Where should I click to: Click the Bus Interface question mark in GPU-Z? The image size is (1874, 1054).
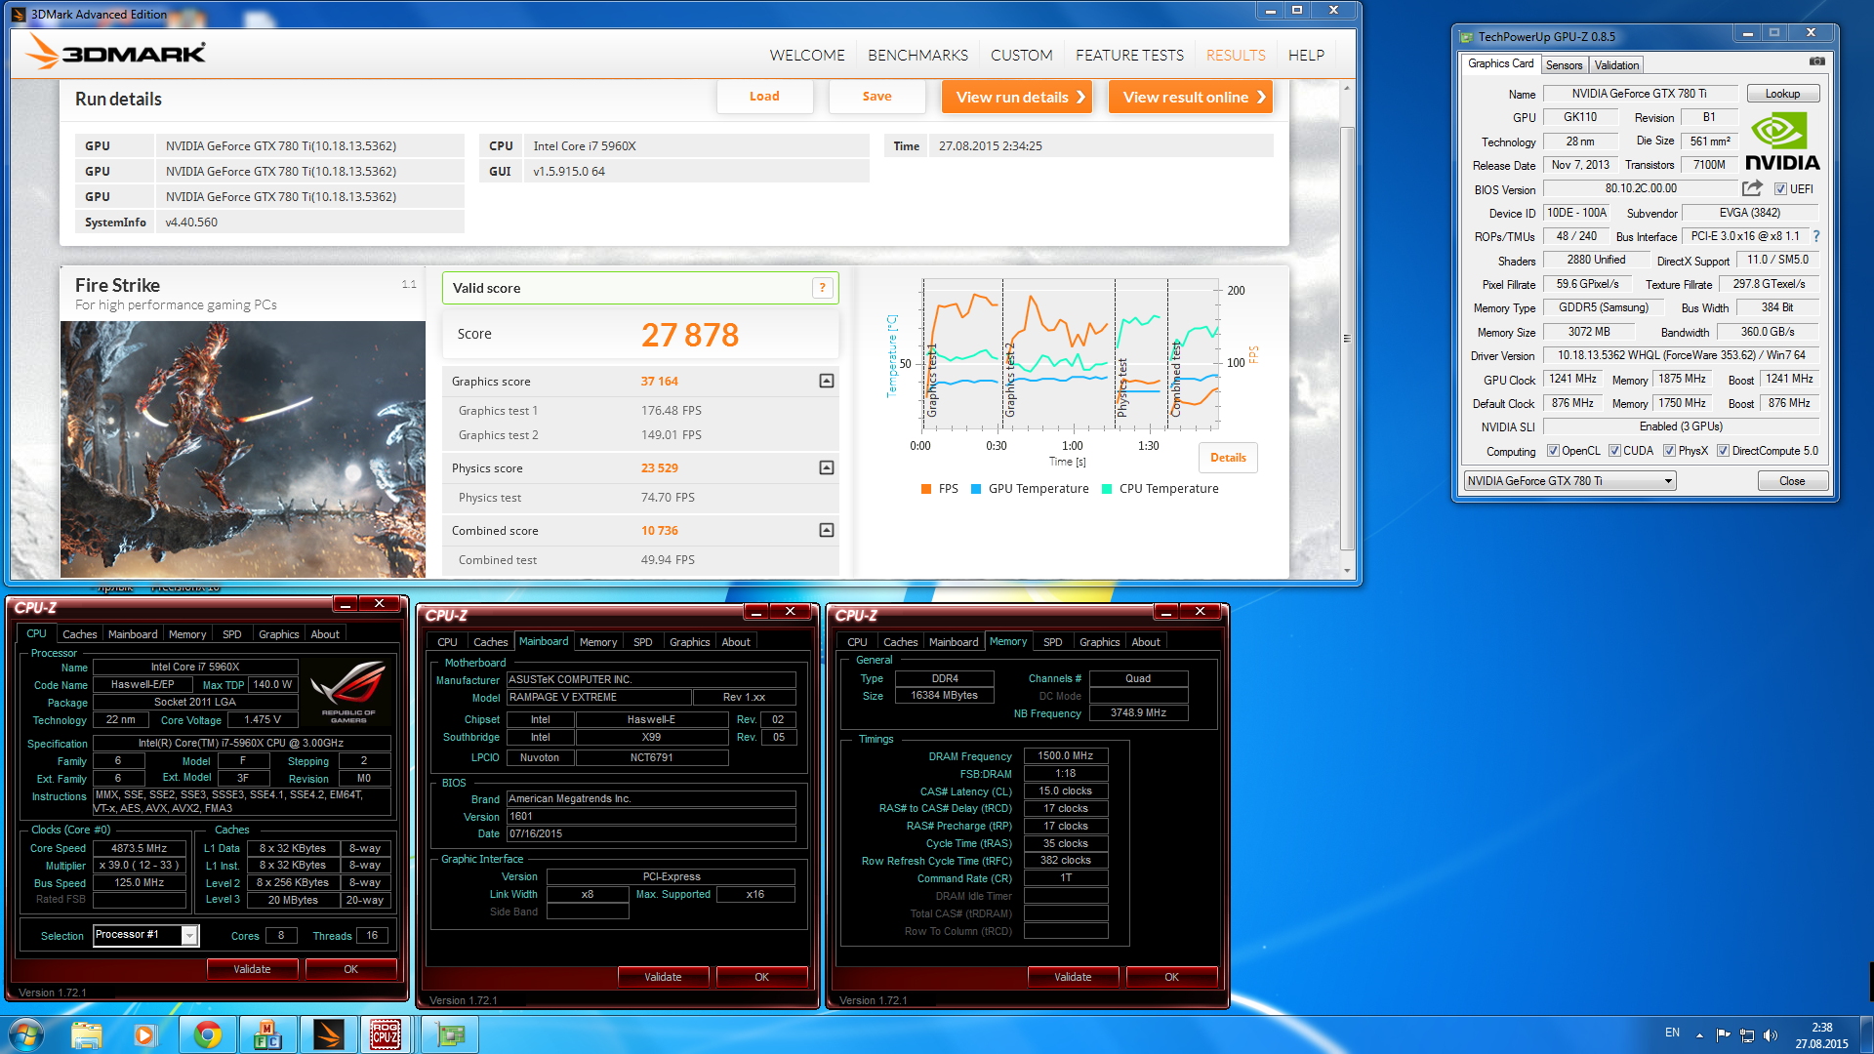coord(1816,236)
